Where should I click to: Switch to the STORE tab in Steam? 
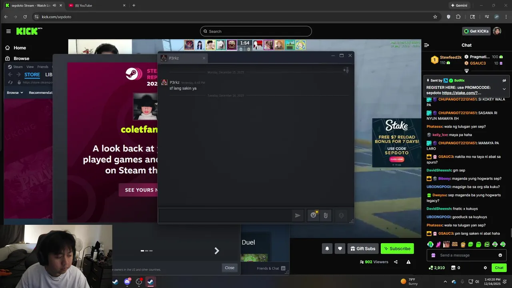(32, 75)
